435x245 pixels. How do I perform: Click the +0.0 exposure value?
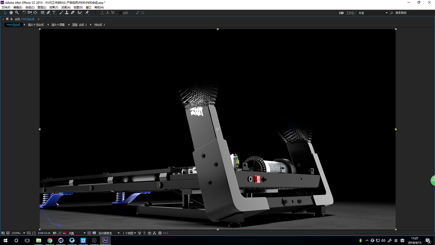(166, 233)
